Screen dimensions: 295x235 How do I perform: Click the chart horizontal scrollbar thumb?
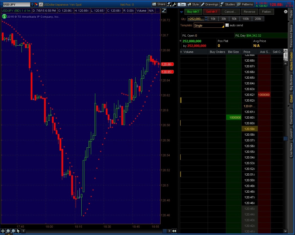pyautogui.click(x=165, y=231)
